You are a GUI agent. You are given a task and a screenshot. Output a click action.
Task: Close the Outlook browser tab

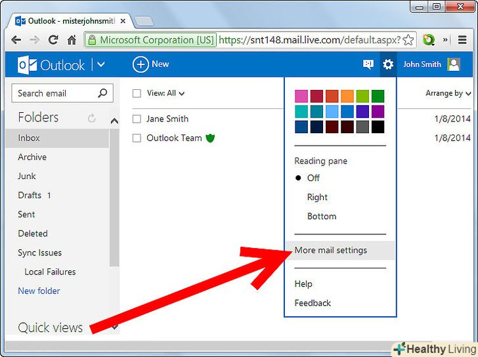pyautogui.click(x=123, y=21)
